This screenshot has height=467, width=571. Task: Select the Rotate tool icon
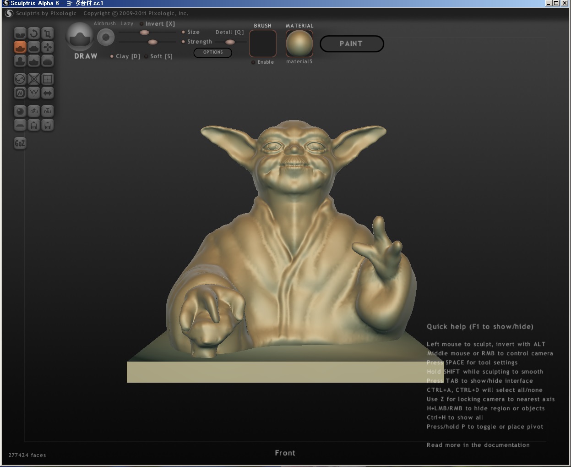(34, 33)
